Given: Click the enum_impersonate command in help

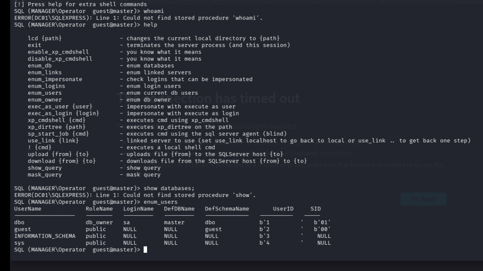Looking at the screenshot, I should coord(55,79).
